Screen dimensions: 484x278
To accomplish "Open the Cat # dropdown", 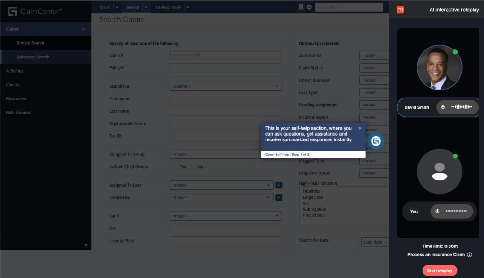I will click(225, 216).
